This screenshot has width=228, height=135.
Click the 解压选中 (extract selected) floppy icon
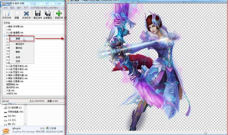pos(38,14)
